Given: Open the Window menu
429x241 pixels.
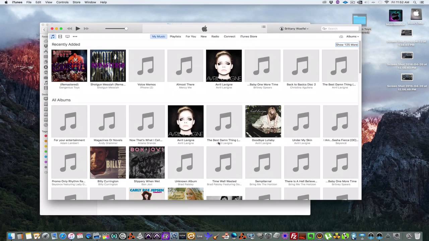Looking at the screenshot, I should pyautogui.click(x=90, y=2).
